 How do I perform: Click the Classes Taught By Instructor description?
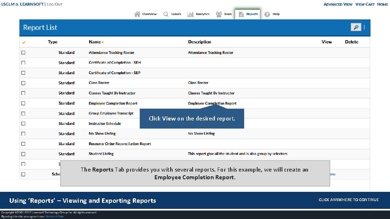coord(211,93)
